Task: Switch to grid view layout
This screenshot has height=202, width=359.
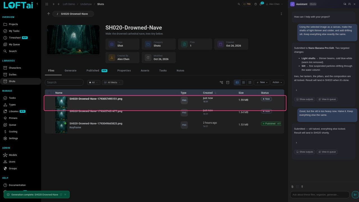Action: [243, 82]
